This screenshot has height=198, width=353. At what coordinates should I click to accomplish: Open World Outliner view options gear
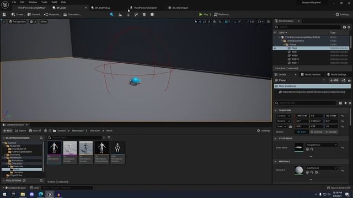(349, 27)
